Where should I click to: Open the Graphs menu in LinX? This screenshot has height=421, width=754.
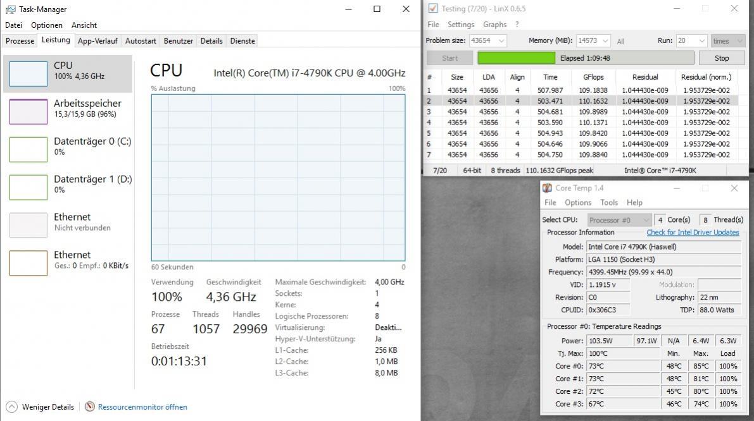click(495, 25)
